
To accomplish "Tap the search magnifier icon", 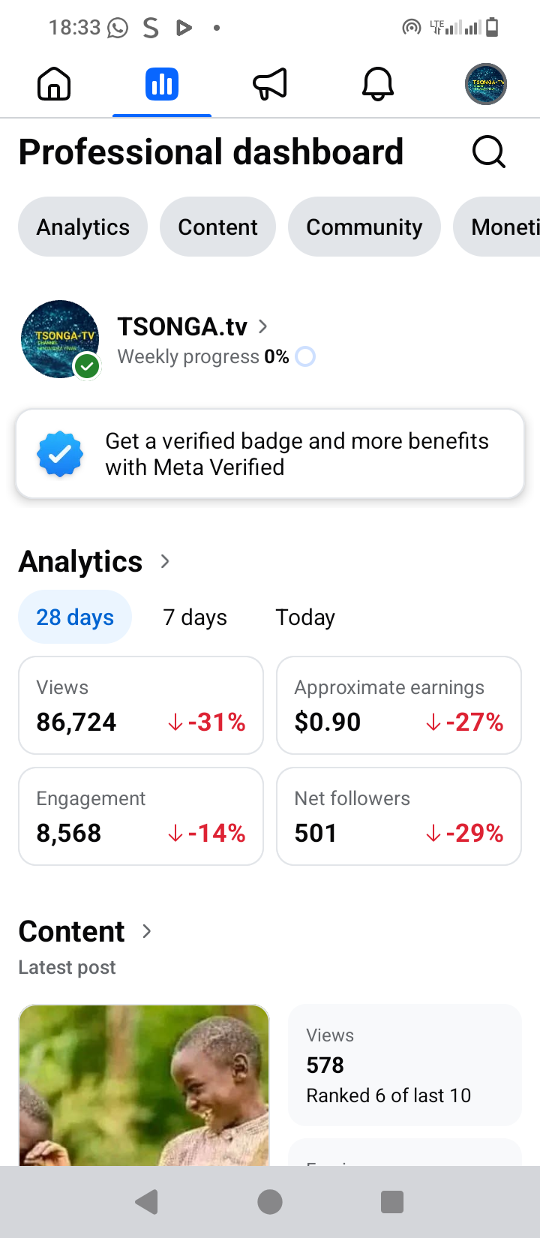I will 489,152.
